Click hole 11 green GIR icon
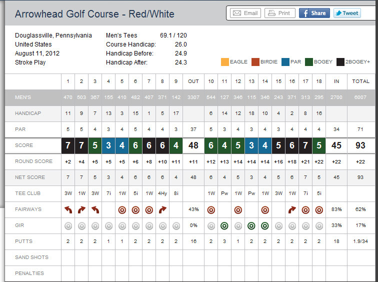 click(224, 225)
